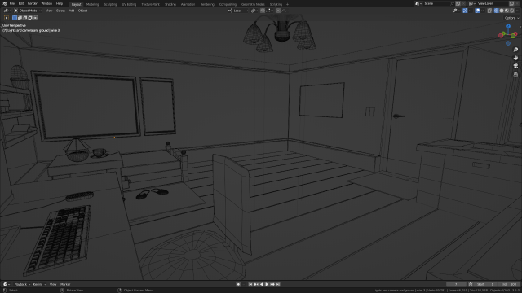Expand the Options dropdown
This screenshot has width=522, height=293.
(x=511, y=18)
